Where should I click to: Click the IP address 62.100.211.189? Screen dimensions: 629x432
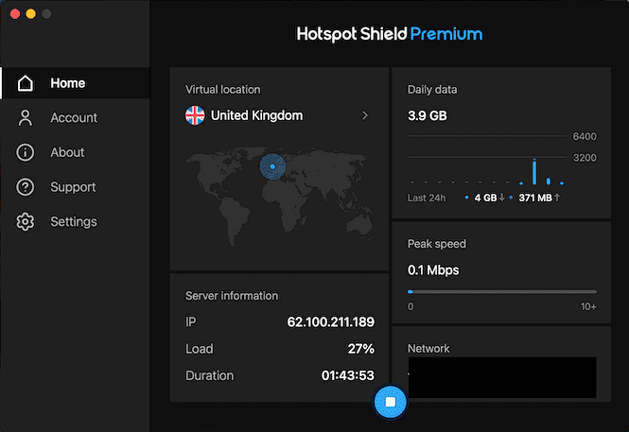330,322
